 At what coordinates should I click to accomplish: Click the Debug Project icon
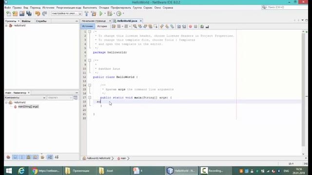(x=110, y=14)
